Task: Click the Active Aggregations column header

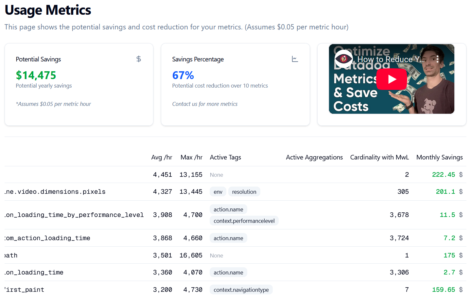Action: (314, 157)
